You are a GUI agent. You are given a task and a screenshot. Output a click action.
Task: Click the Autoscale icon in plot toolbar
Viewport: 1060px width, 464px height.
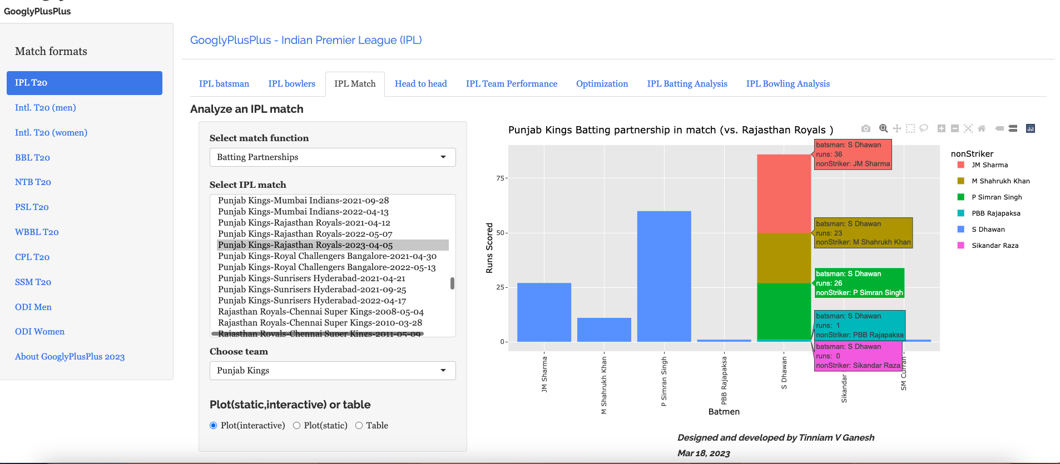point(968,128)
